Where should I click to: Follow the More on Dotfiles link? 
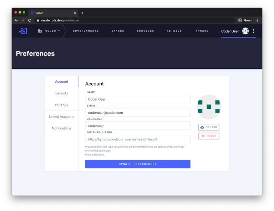pos(95,155)
